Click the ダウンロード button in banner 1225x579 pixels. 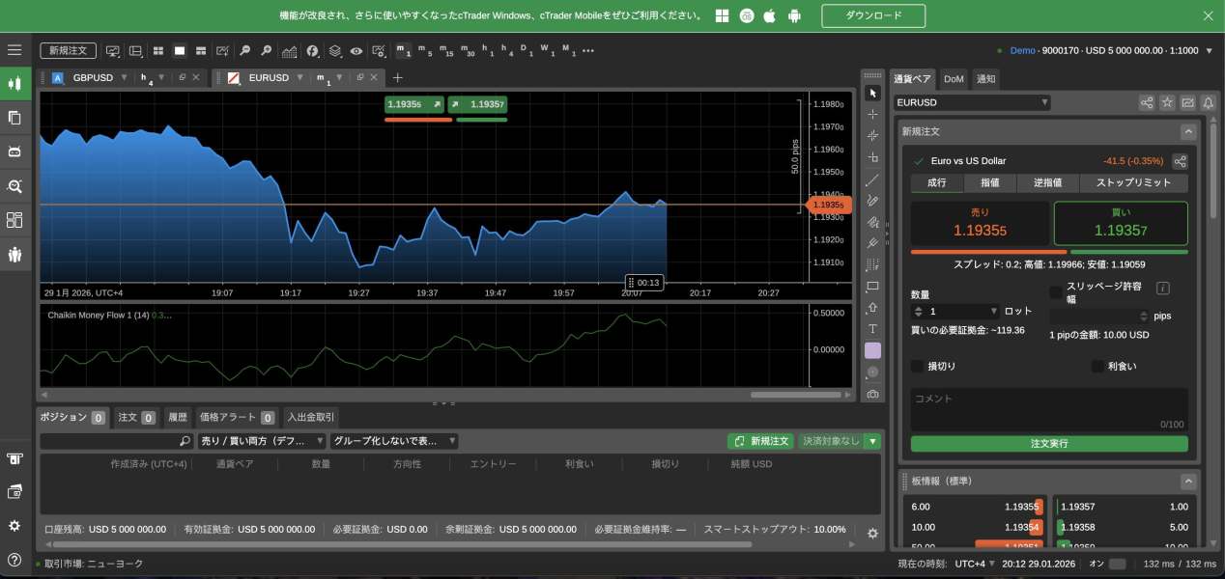point(872,16)
